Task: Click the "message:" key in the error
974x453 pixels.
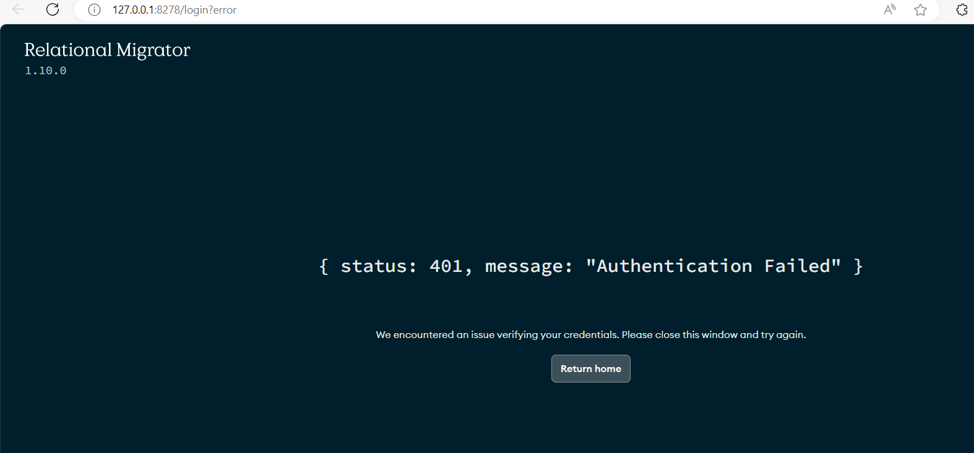Action: (528, 266)
